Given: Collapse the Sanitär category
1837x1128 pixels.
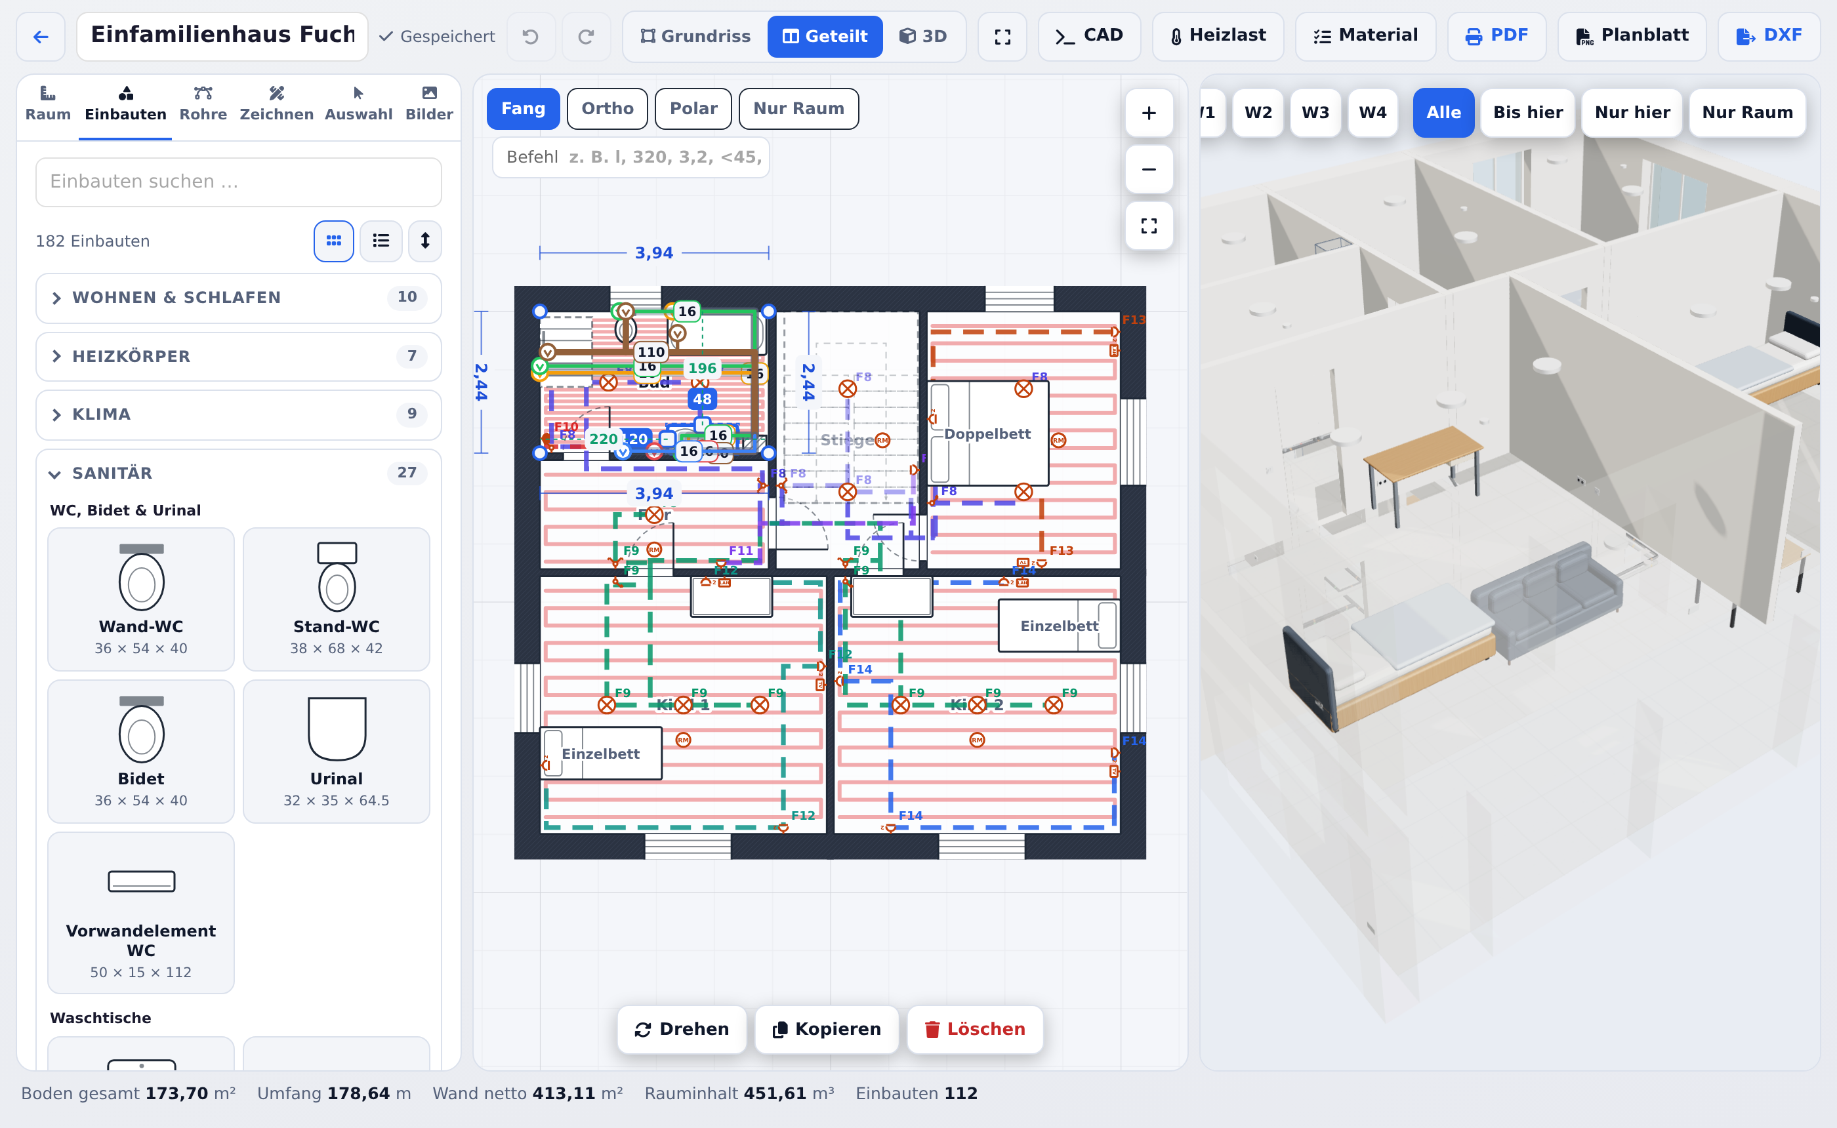Looking at the screenshot, I should [238, 473].
